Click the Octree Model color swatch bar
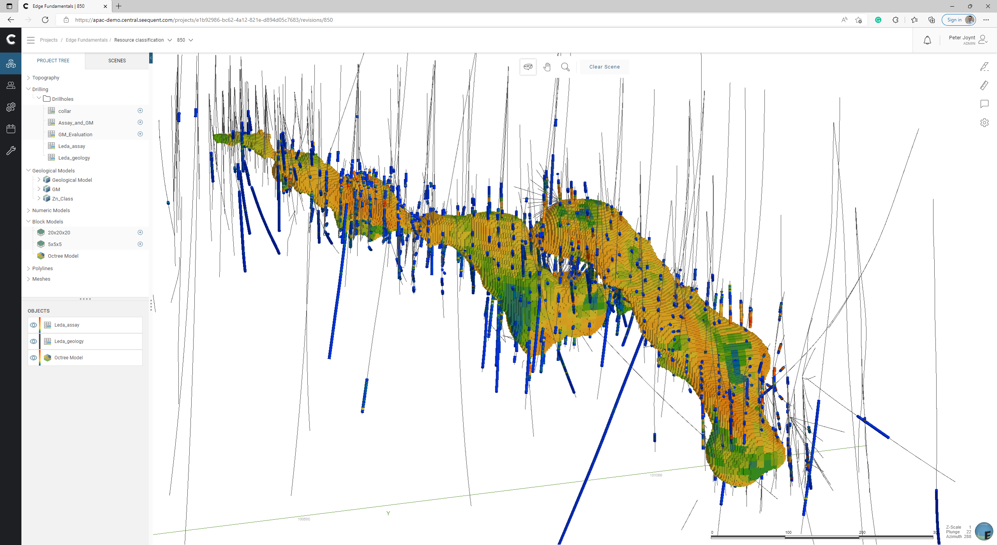Screen dimensions: 997x545 click(40, 358)
